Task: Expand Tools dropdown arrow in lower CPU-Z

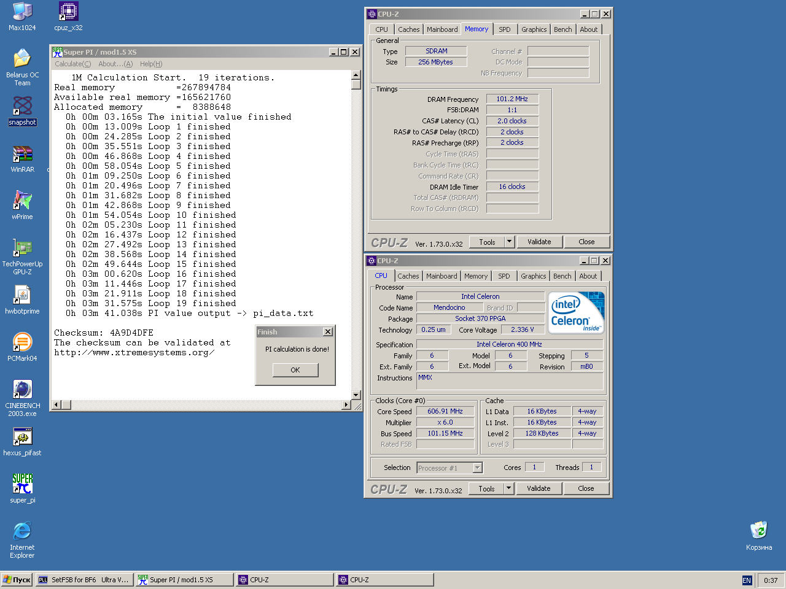Action: click(x=508, y=489)
